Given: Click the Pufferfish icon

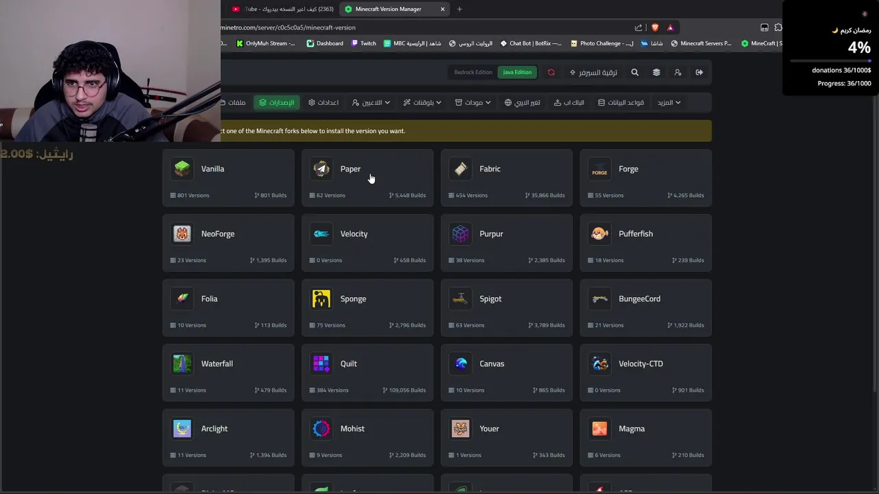Looking at the screenshot, I should (600, 234).
